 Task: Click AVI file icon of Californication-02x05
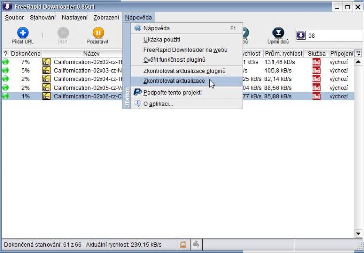tap(47, 88)
